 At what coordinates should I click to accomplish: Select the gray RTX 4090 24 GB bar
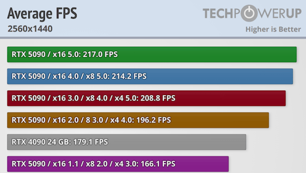point(127,142)
